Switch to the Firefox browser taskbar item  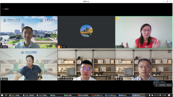83,95
